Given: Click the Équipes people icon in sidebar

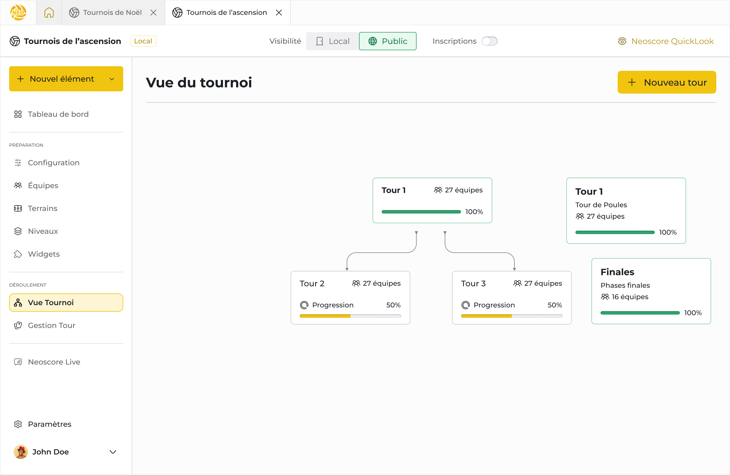Looking at the screenshot, I should (x=18, y=186).
